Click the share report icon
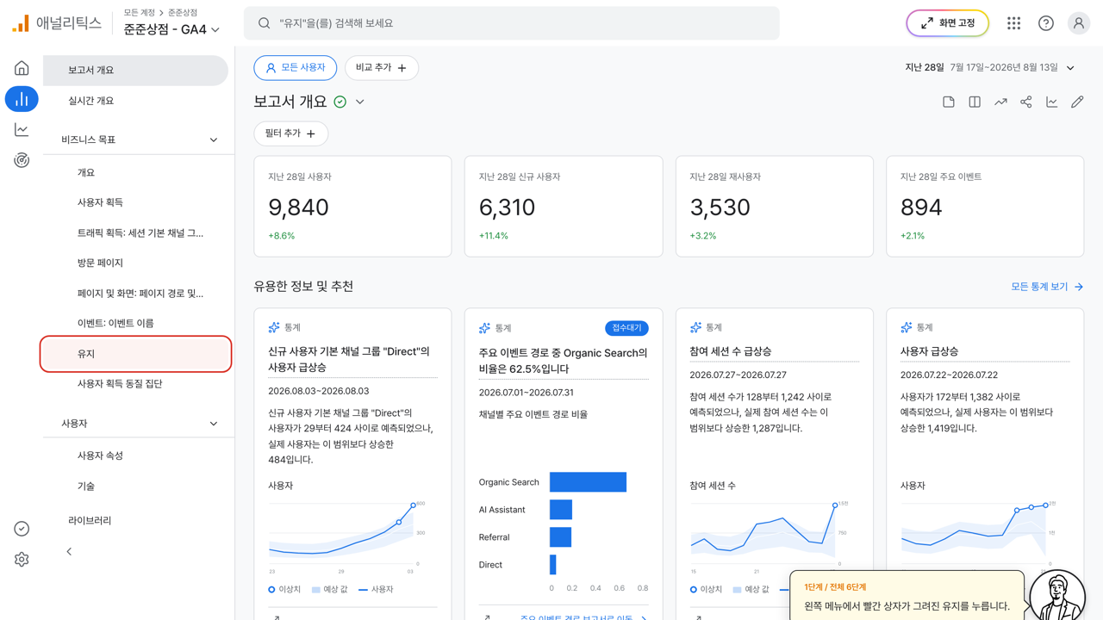The image size is (1103, 620). tap(1025, 102)
